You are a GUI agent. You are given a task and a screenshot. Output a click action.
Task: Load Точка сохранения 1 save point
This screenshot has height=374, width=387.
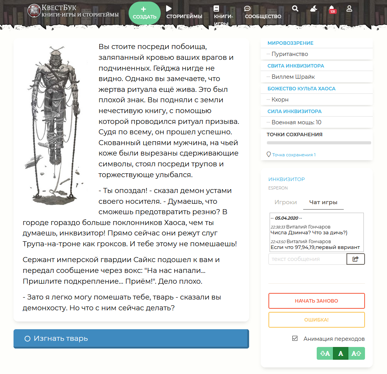point(294,155)
